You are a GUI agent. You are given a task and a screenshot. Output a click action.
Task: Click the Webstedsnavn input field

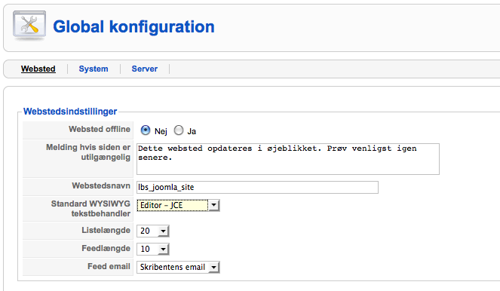coord(257,187)
